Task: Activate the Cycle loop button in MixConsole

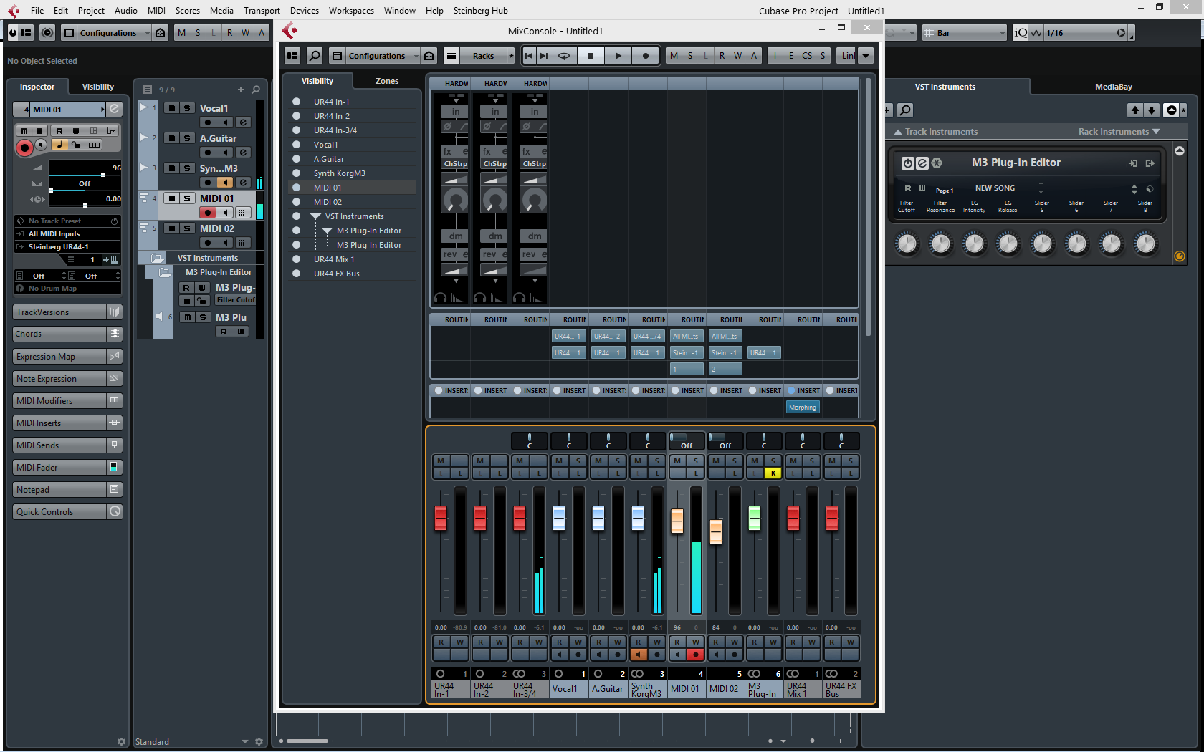Action: [x=564, y=56]
